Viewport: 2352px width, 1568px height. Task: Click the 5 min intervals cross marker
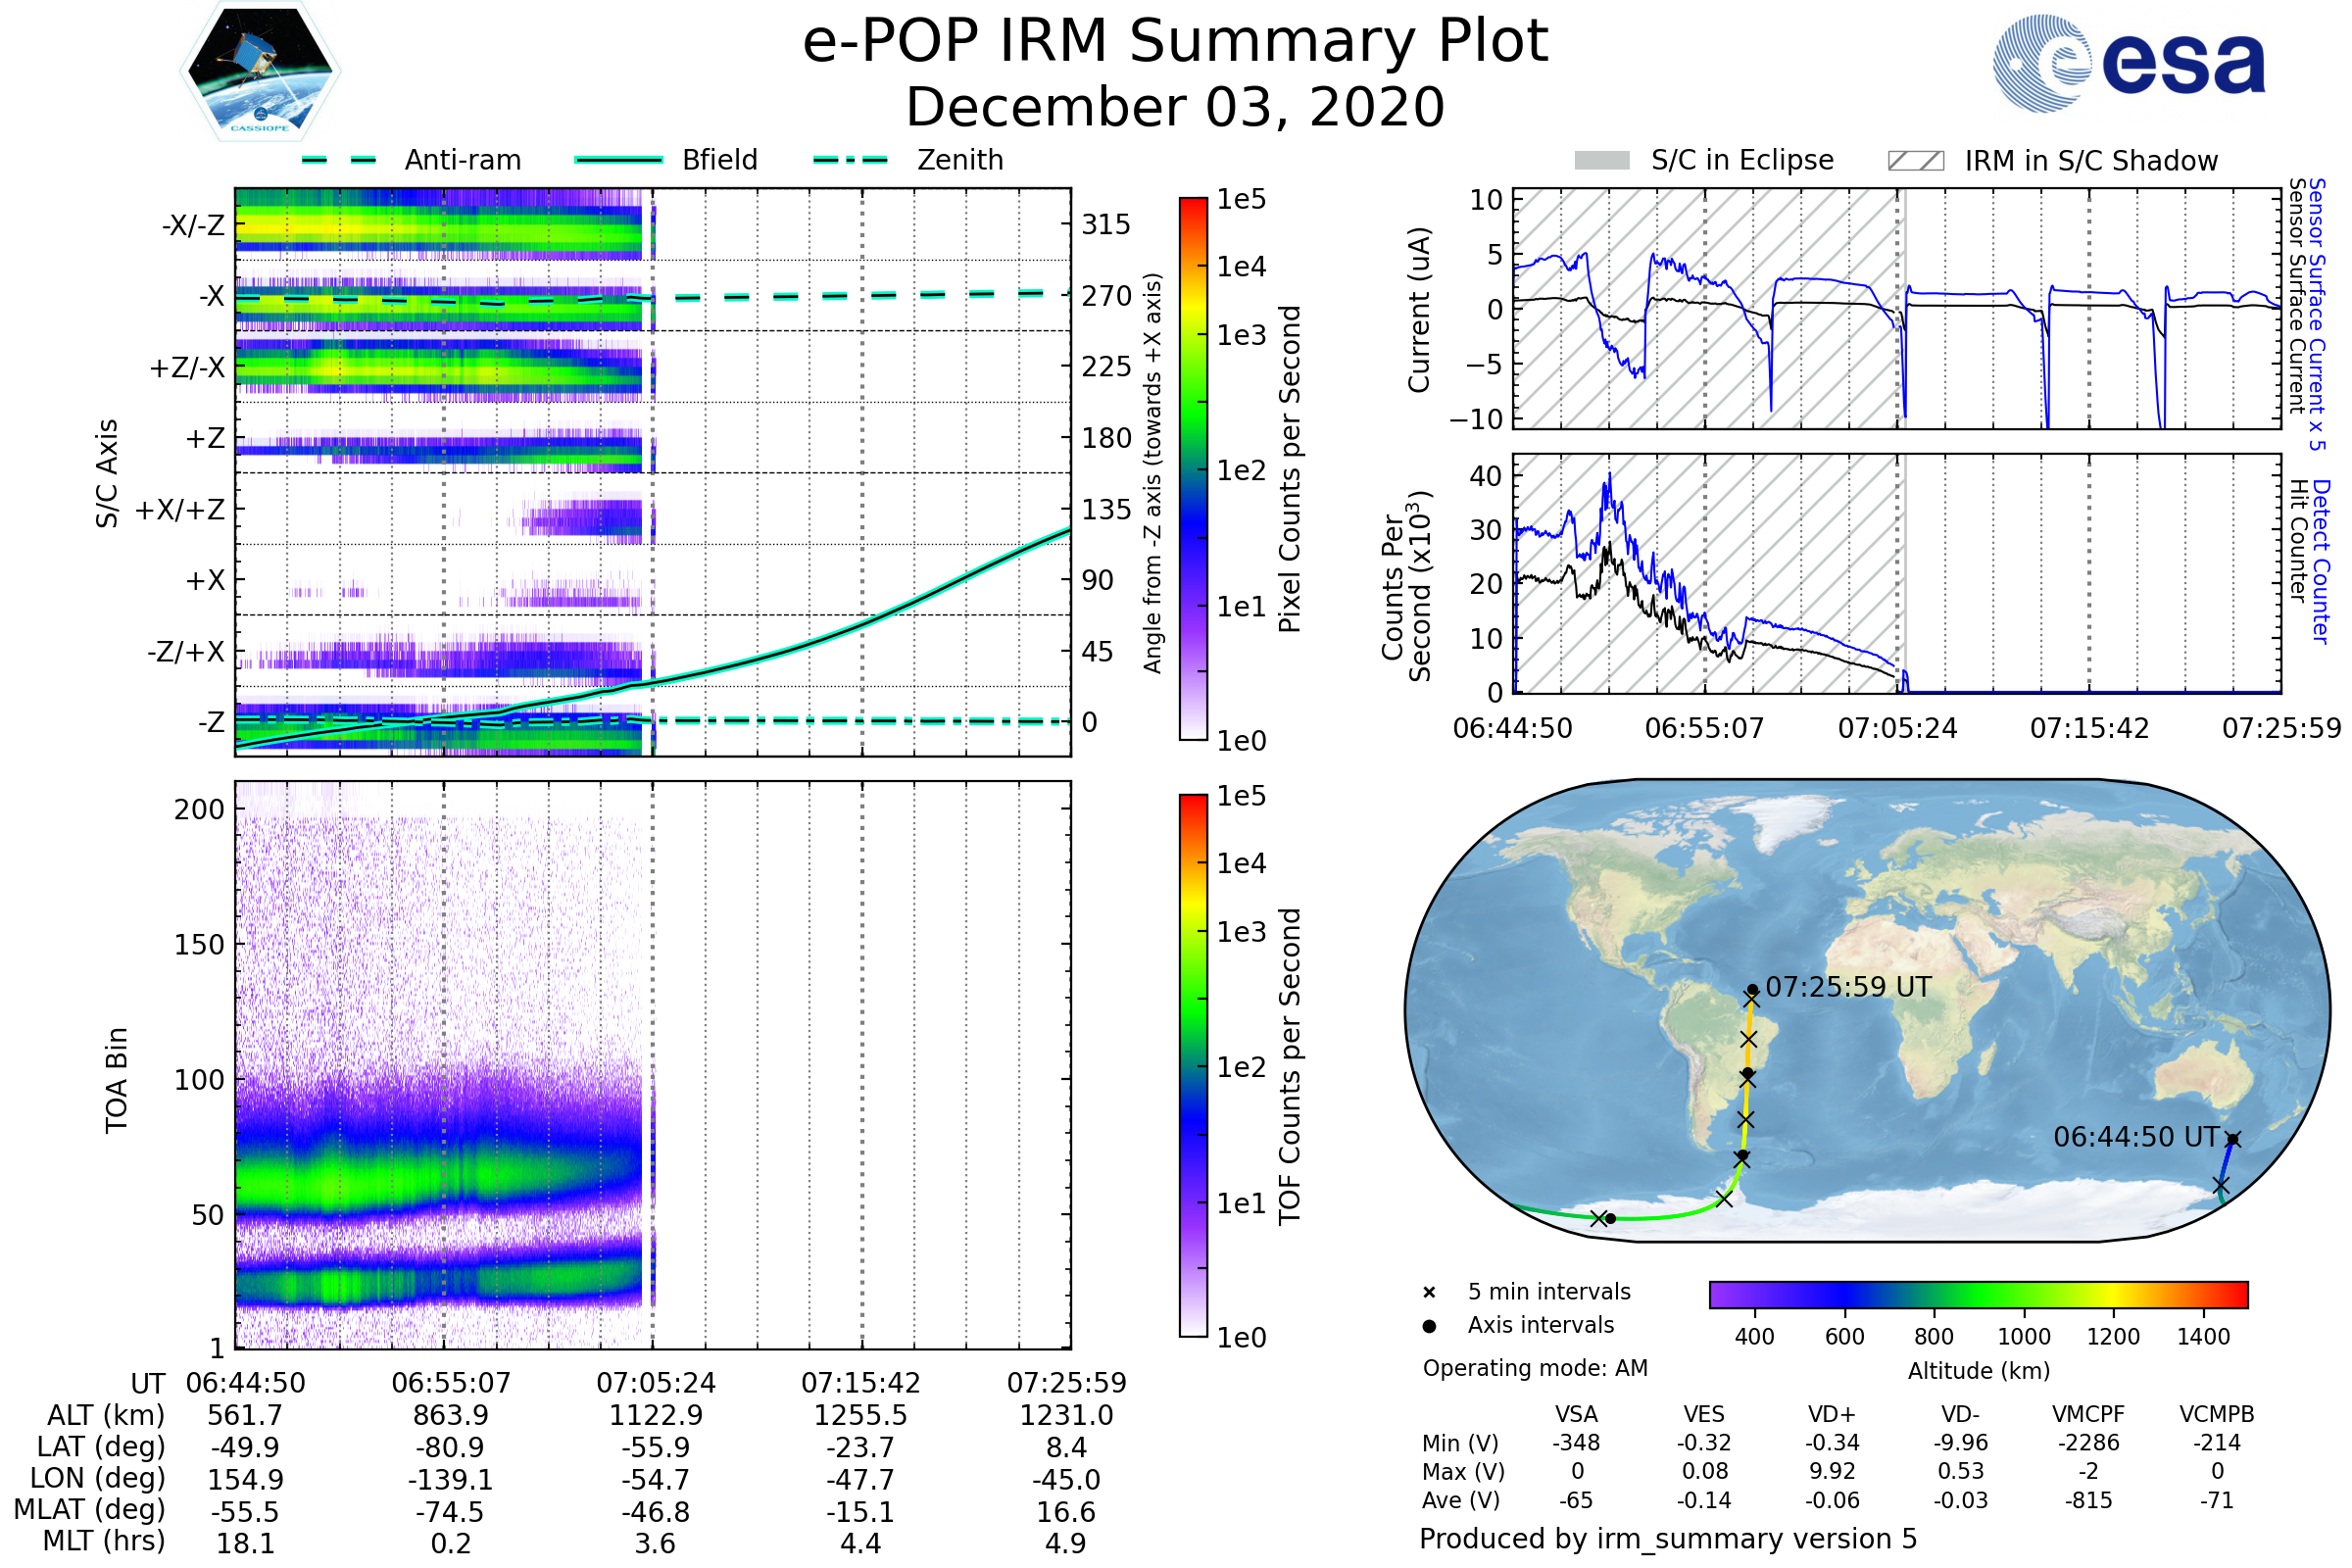(1429, 1293)
